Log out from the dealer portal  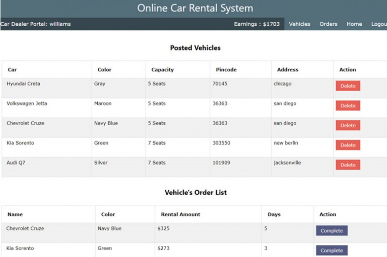tap(378, 24)
